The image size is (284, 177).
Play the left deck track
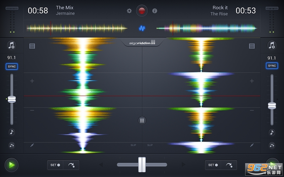point(12,165)
